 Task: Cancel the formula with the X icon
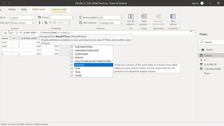tap(6, 33)
